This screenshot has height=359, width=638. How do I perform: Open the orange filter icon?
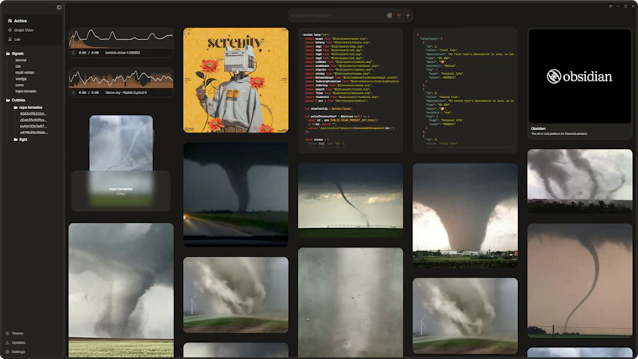click(x=399, y=15)
